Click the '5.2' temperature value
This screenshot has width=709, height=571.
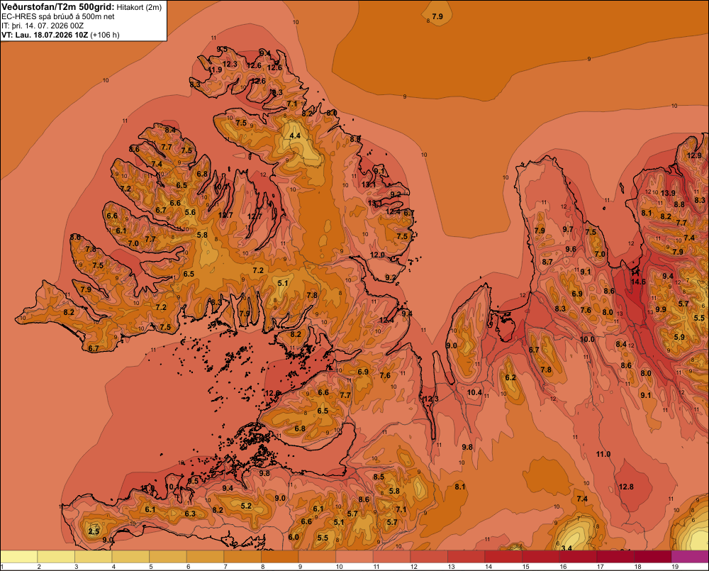247,506
